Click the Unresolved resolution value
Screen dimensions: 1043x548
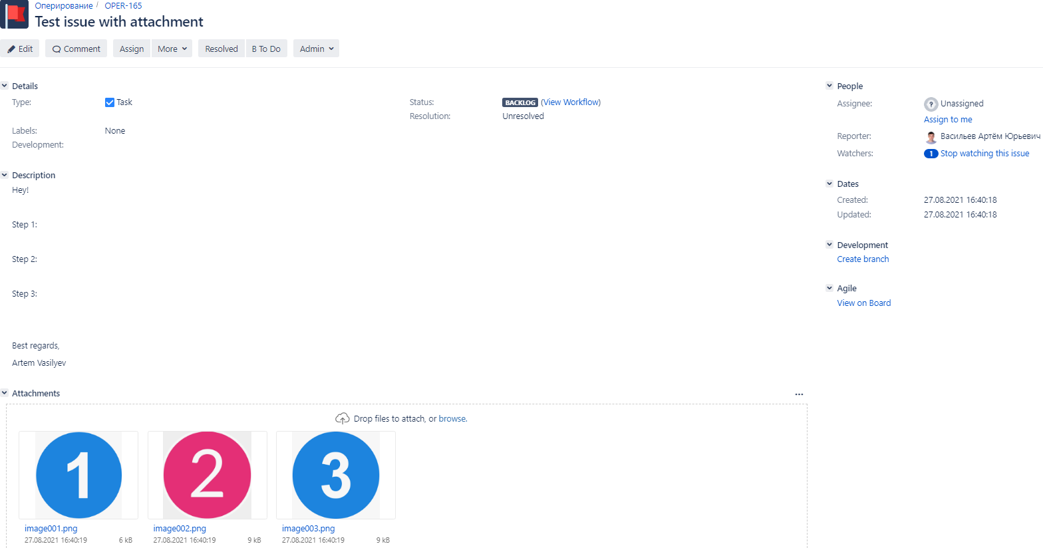coord(523,116)
